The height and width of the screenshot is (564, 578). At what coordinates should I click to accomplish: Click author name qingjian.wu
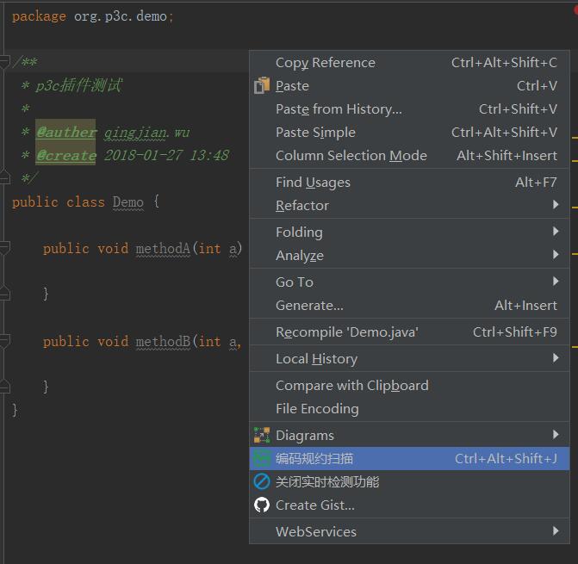click(x=146, y=133)
